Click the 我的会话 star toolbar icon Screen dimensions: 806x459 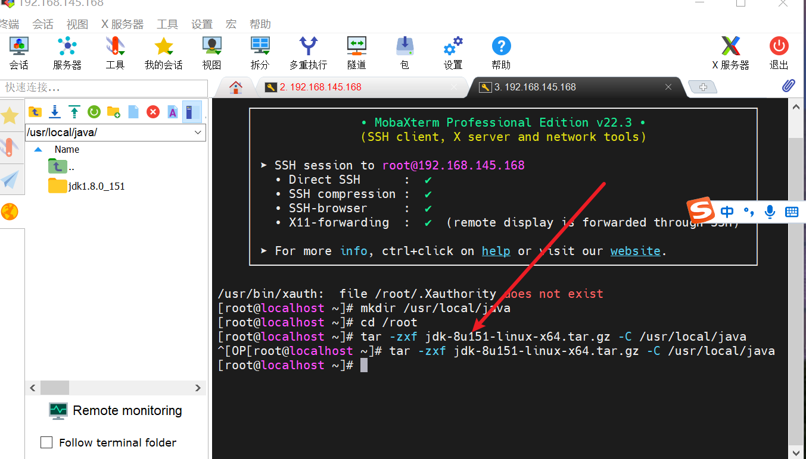[163, 53]
